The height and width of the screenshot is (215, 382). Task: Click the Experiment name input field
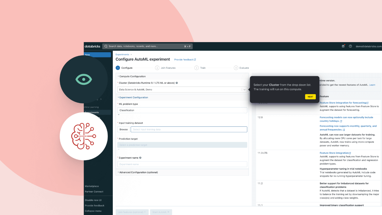point(182,164)
